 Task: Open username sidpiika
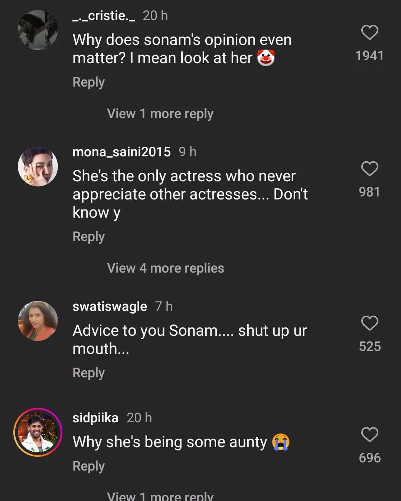(95, 418)
